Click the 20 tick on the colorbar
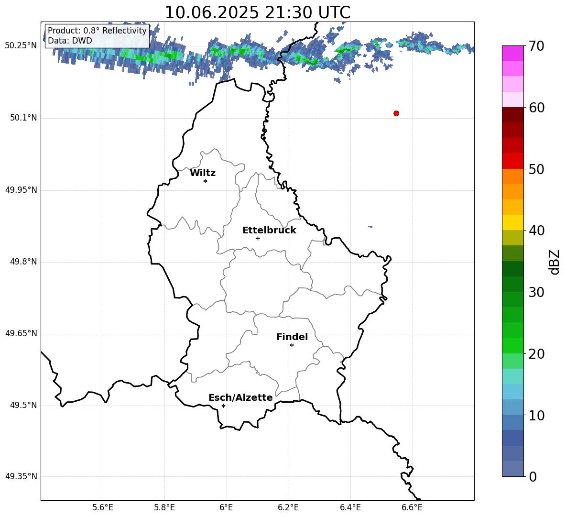Viewport: 566px width, 517px height. pyautogui.click(x=536, y=354)
